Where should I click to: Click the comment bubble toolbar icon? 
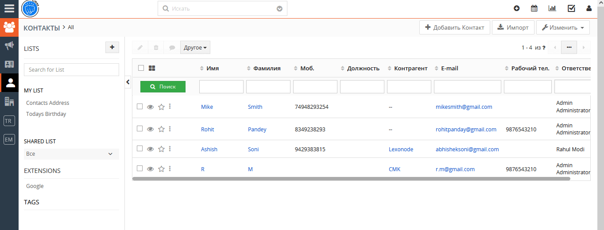(x=172, y=47)
